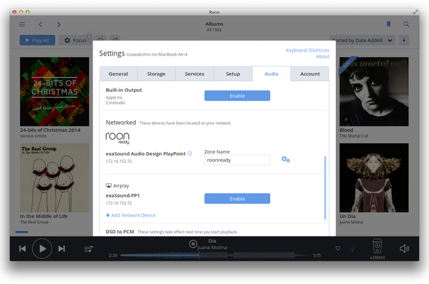Viewport: 429px width, 284px height.
Task: Click the Zone Name field containing roonready
Action: point(237,160)
